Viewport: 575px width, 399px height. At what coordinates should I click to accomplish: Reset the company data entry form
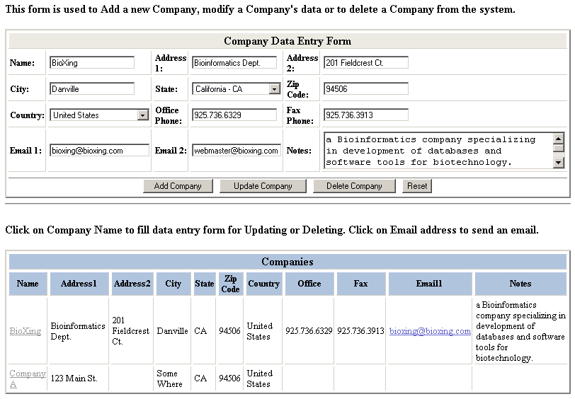click(416, 186)
